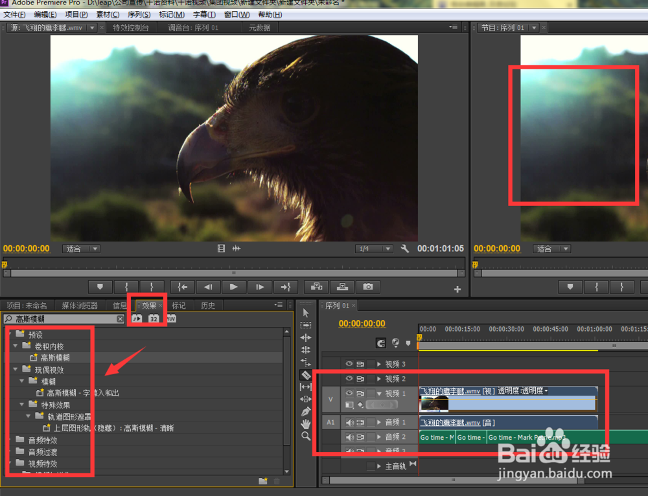This screenshot has height=496, width=648.
Task: Filter YUV effects in Effects panel
Action: pos(171,319)
